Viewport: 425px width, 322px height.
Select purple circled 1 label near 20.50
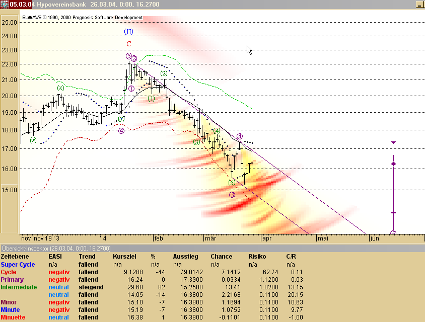[131, 89]
